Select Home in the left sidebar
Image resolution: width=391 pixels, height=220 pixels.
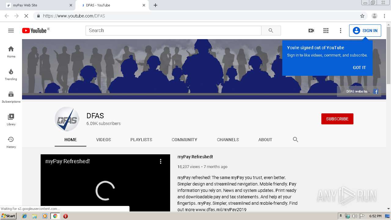[x=11, y=52]
